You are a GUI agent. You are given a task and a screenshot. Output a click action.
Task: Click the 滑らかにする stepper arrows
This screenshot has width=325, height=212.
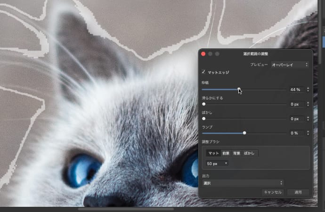pyautogui.click(x=308, y=104)
